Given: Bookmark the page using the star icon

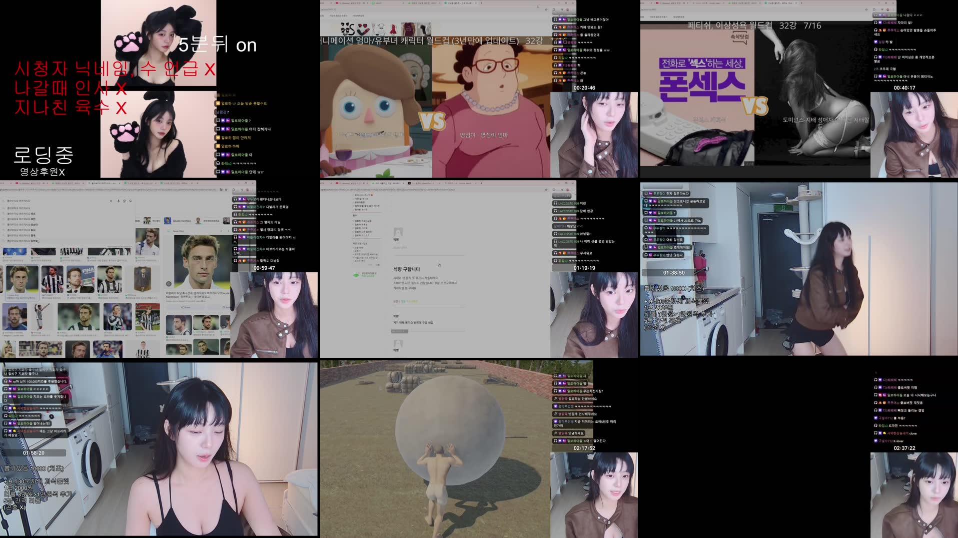Looking at the screenshot, I should click(227, 190).
